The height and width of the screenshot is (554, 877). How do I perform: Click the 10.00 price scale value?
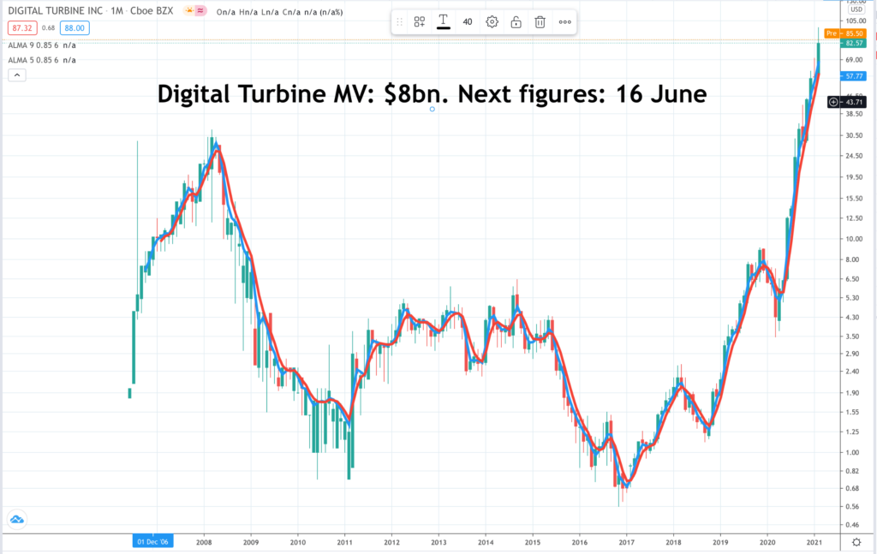[x=854, y=239]
